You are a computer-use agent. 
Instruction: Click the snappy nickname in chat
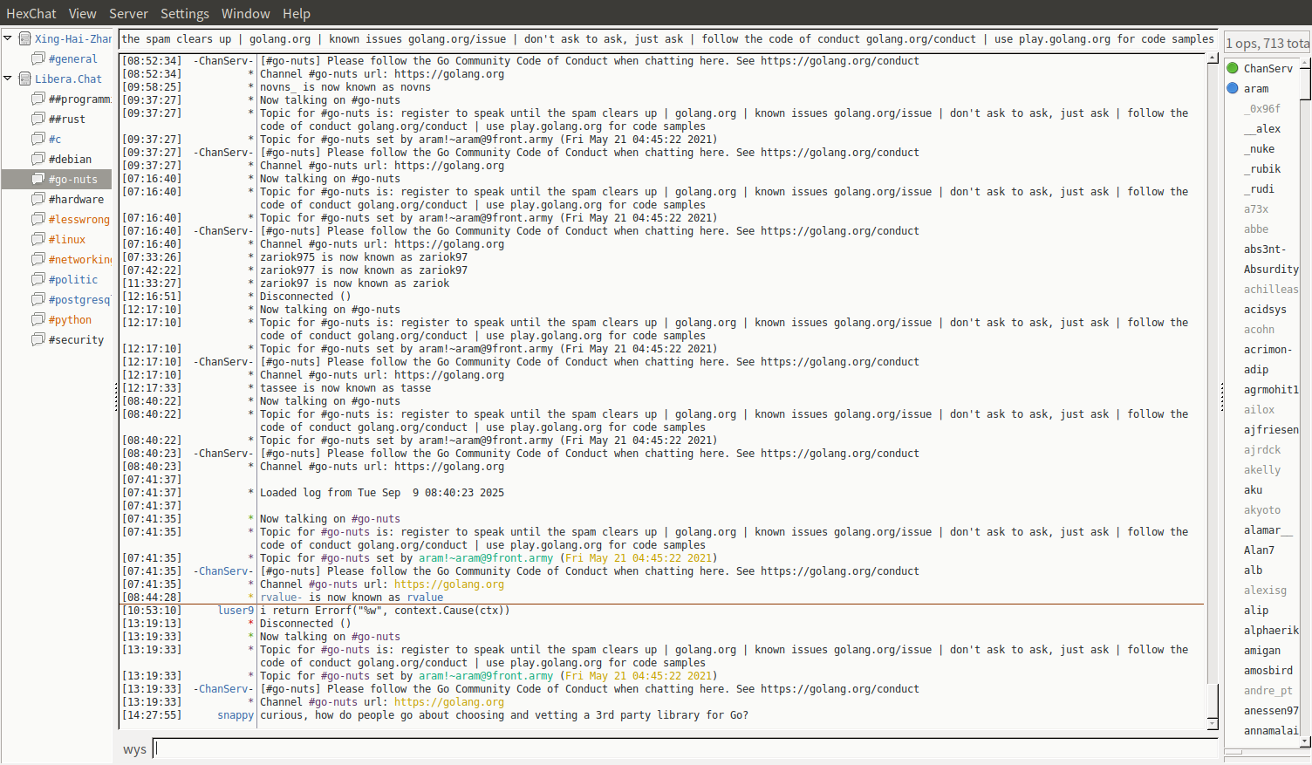(x=236, y=715)
